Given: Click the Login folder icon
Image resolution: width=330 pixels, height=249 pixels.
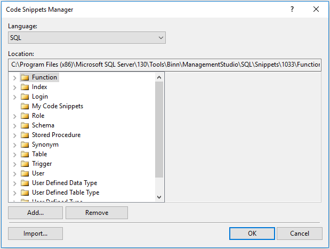Looking at the screenshot, I should 25,97.
